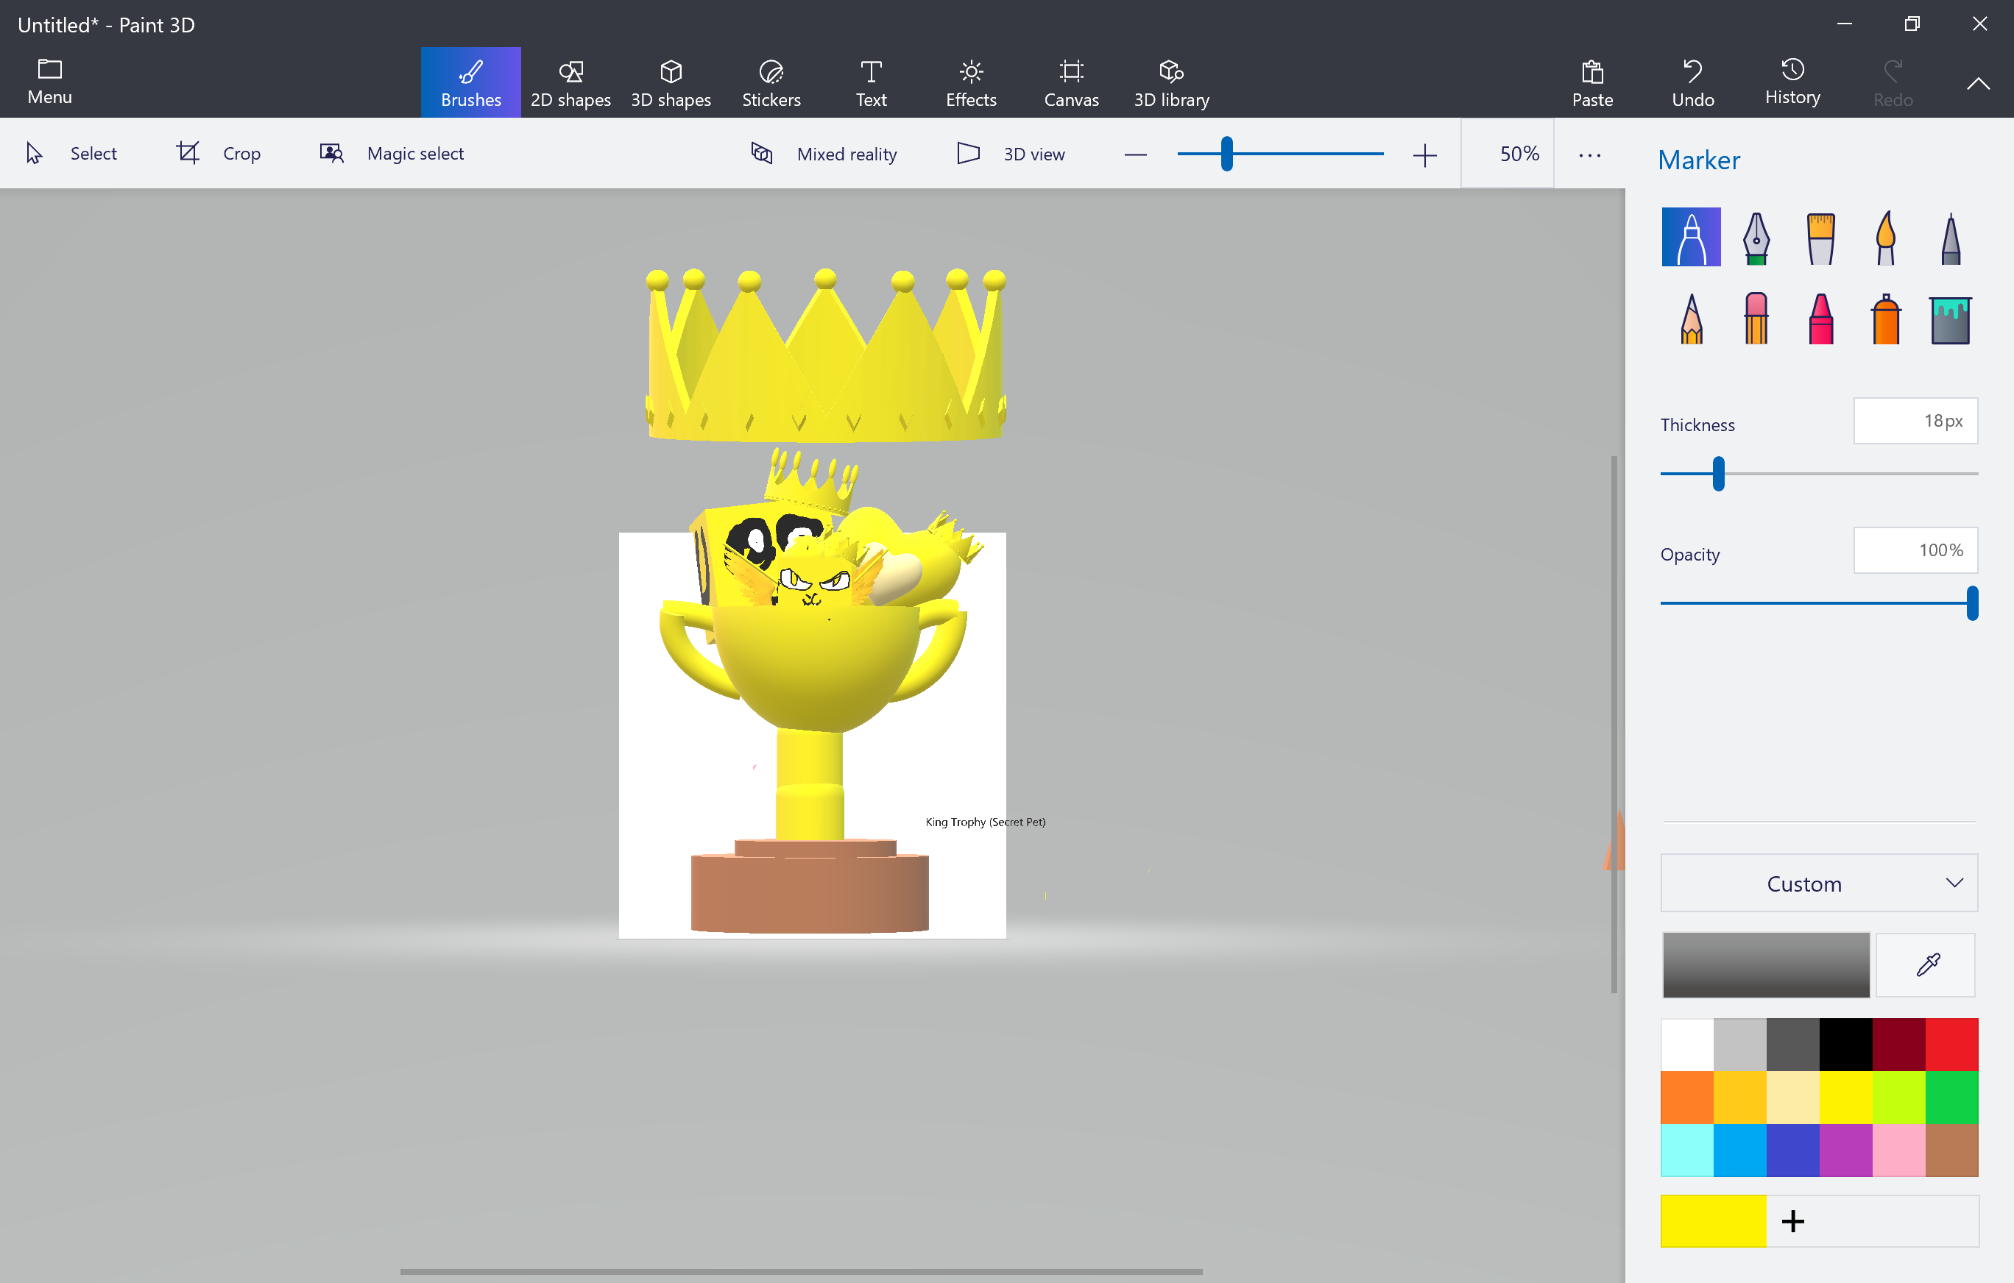Open the Stickers panel
Image resolution: width=2014 pixels, height=1283 pixels.
[x=771, y=81]
